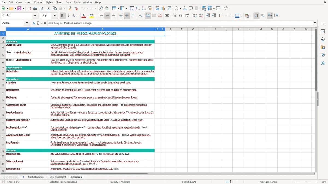This screenshot has height=184, width=328.
Task: Sort descending Z to A
Action: (x=144, y=8)
